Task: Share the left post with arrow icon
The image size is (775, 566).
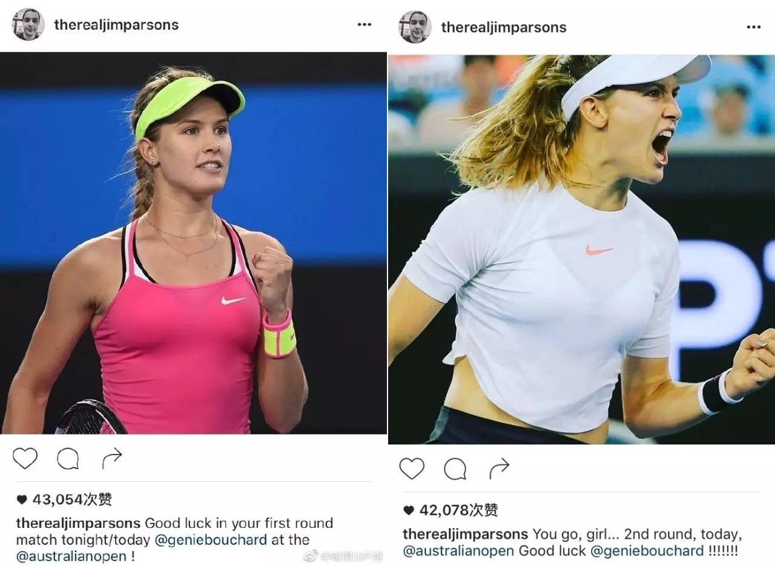Action: pos(112,458)
